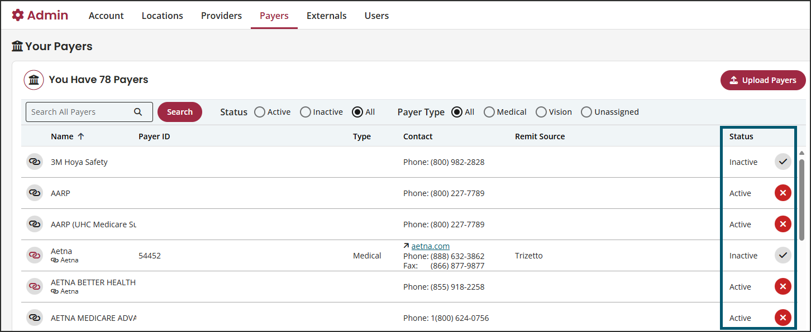Click the circled bank icon near You Have 78 Payers

click(34, 80)
